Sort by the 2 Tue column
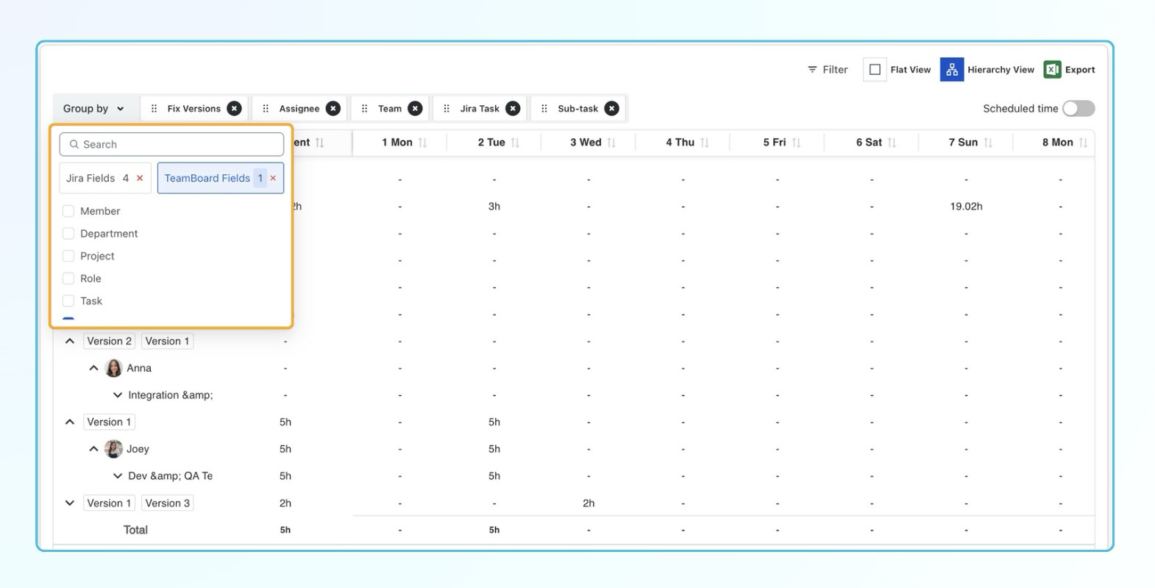Screen dimensions: 1155x588 [515, 143]
